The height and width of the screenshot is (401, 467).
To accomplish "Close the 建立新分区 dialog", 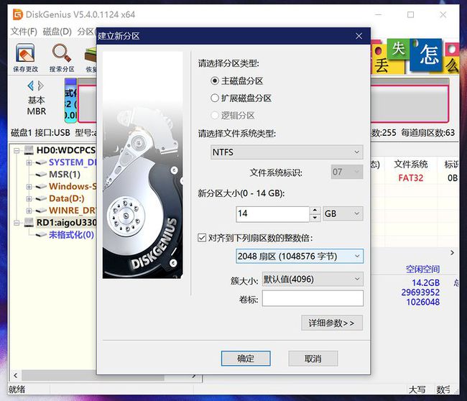I will click(359, 36).
